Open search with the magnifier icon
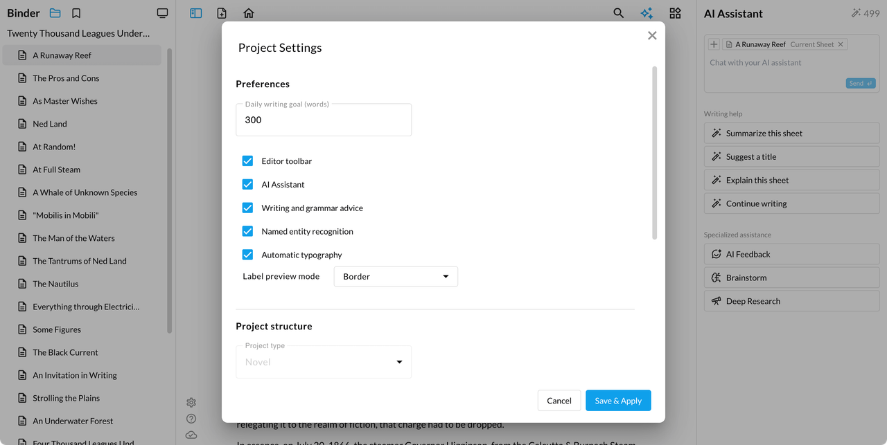 [x=619, y=13]
